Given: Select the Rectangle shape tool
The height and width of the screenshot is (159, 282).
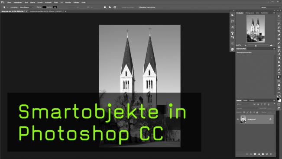Looking at the screenshot, I should click(279, 81).
